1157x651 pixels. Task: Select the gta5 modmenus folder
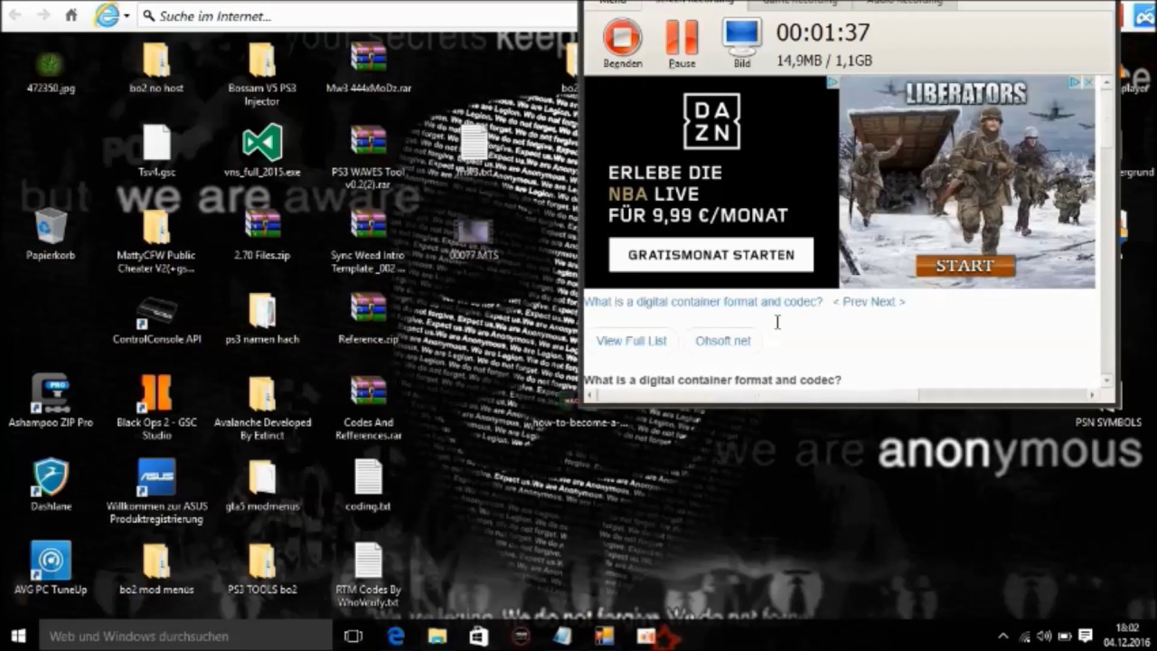(262, 486)
